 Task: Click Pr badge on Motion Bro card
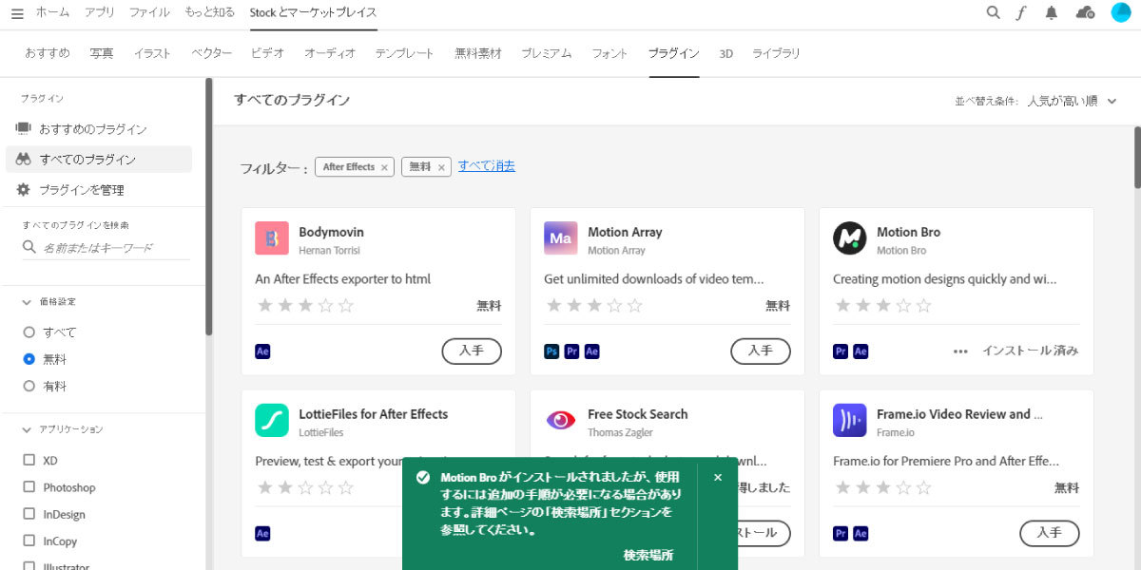coord(841,351)
